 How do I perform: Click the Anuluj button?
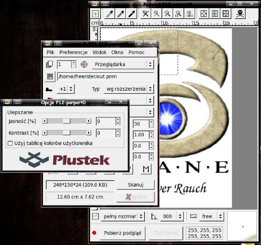click(136, 197)
